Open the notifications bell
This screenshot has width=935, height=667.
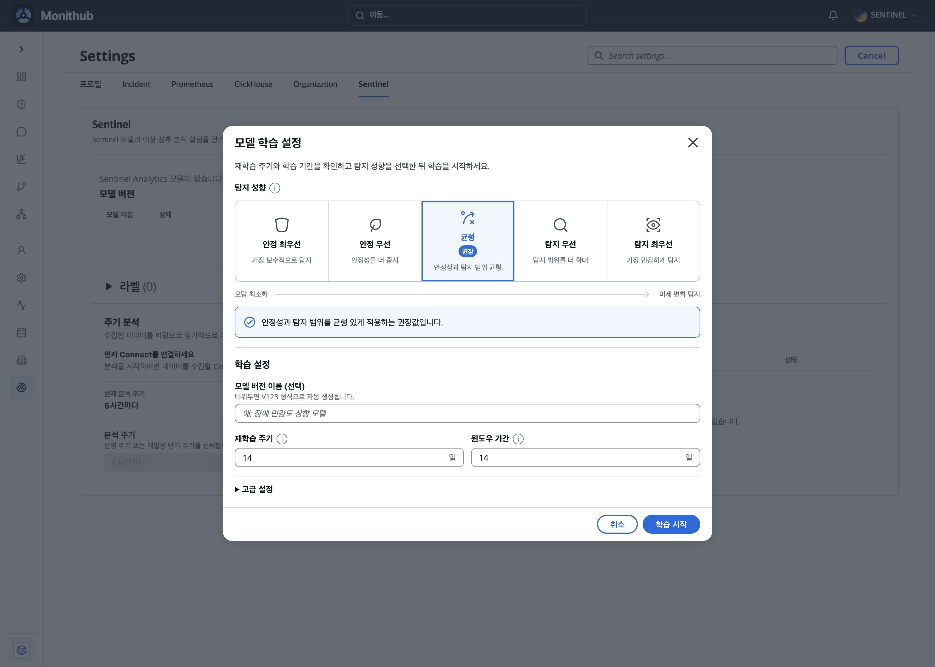tap(833, 15)
